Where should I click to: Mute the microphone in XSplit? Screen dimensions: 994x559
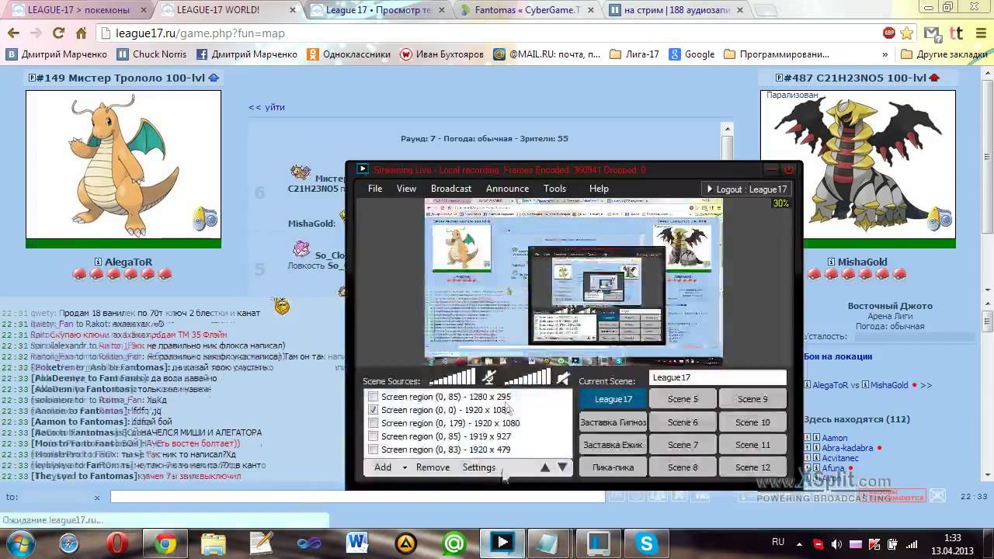coord(488,378)
